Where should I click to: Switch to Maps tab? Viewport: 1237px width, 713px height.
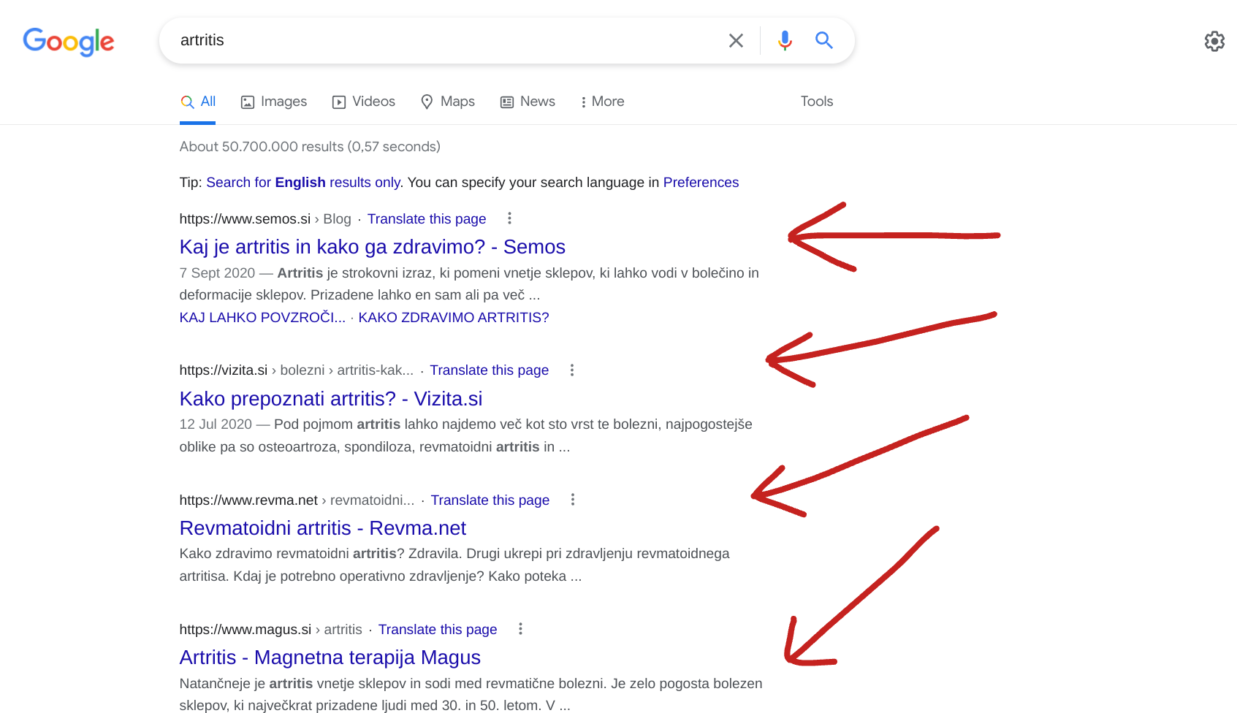pos(447,102)
